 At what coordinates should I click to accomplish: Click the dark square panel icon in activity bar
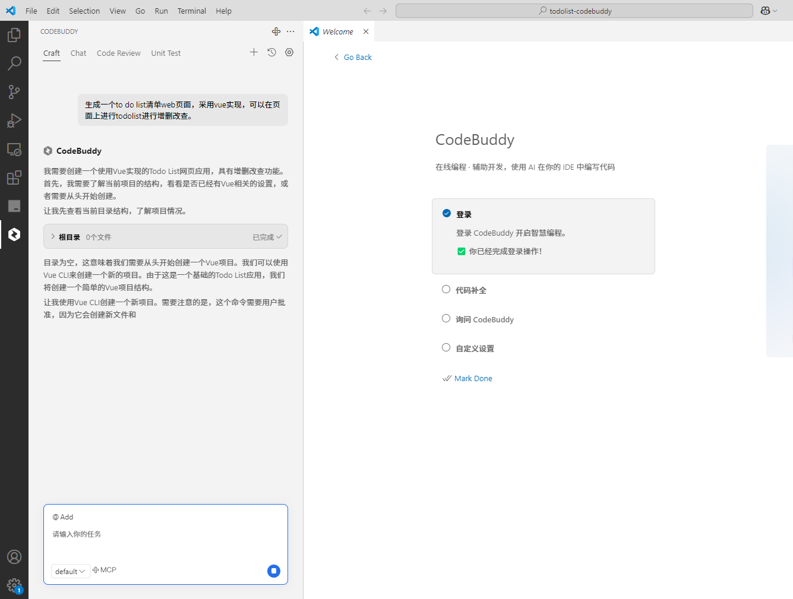pos(14,206)
